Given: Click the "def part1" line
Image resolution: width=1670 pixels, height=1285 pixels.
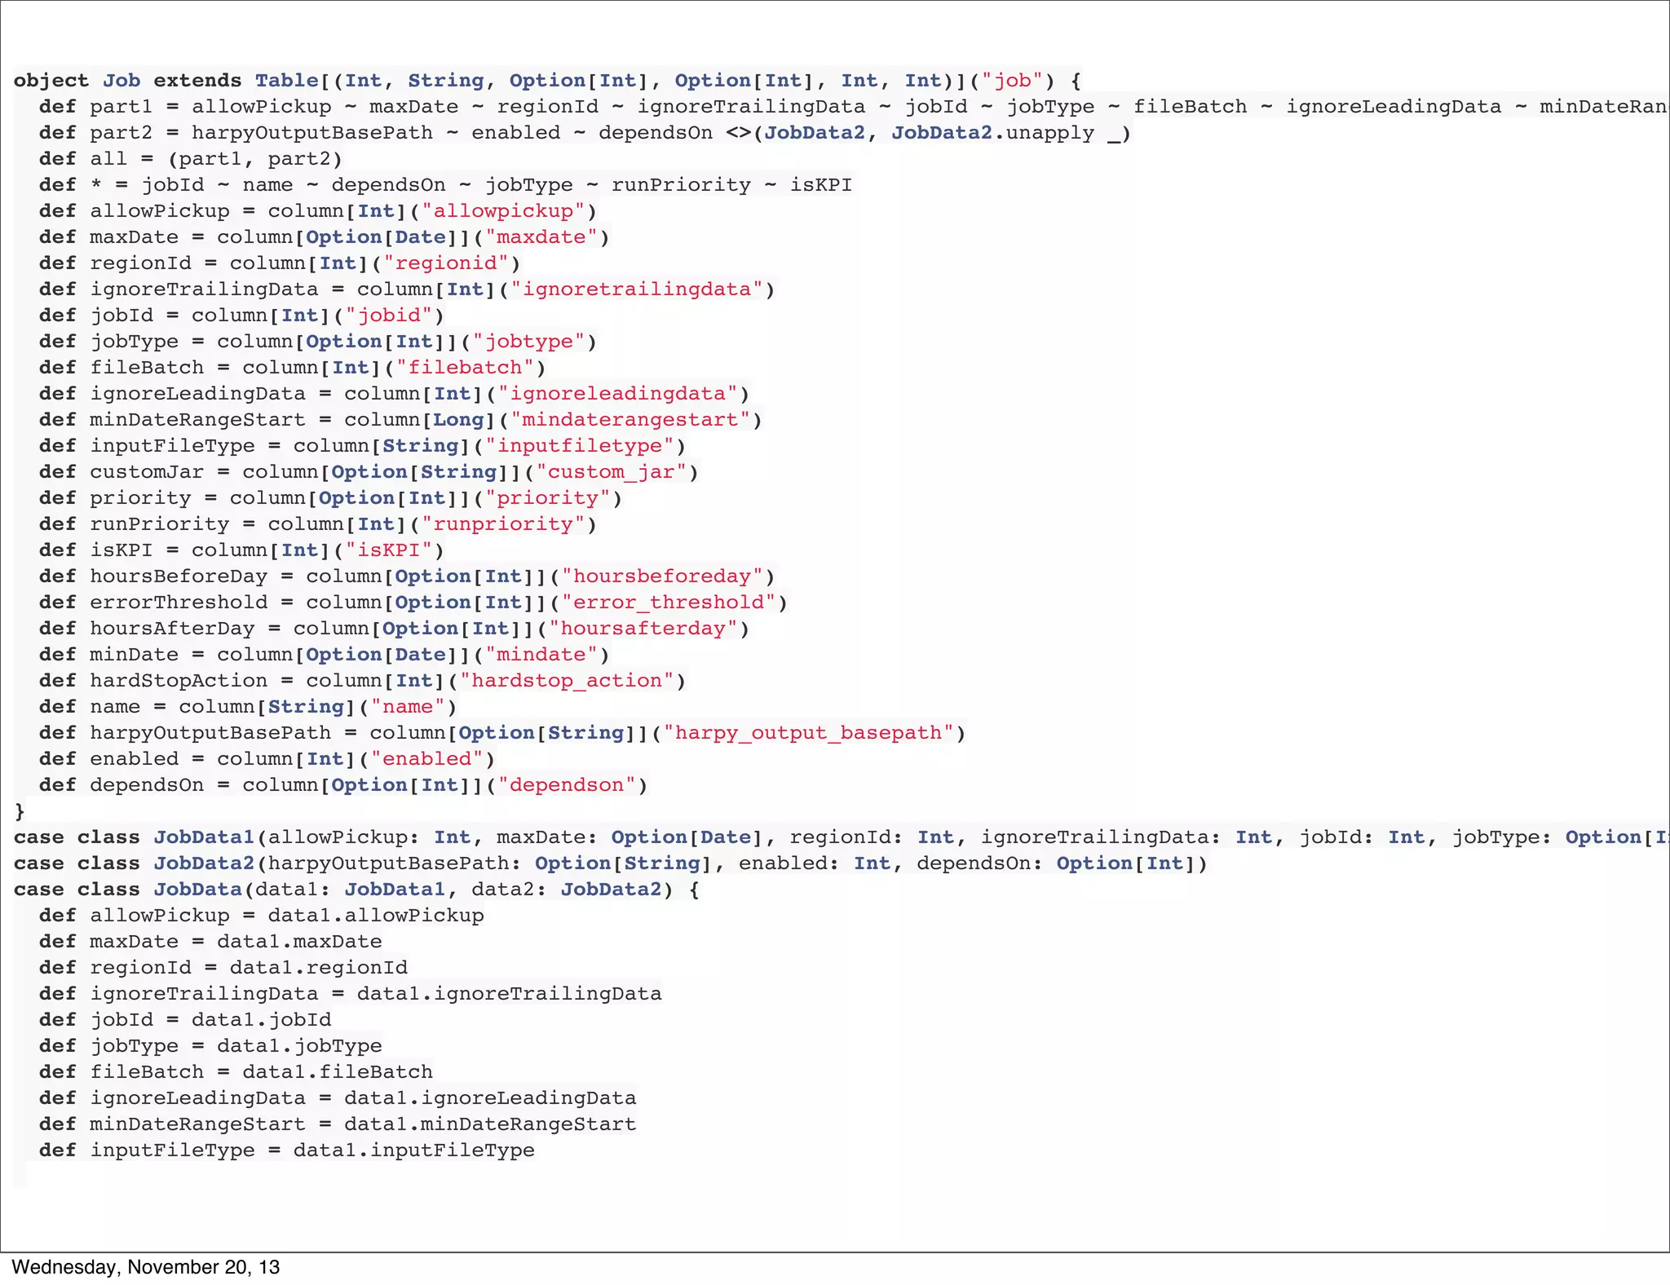Looking at the screenshot, I should click(x=854, y=107).
